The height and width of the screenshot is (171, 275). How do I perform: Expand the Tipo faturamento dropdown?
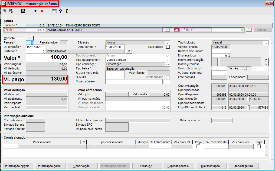[168, 60]
